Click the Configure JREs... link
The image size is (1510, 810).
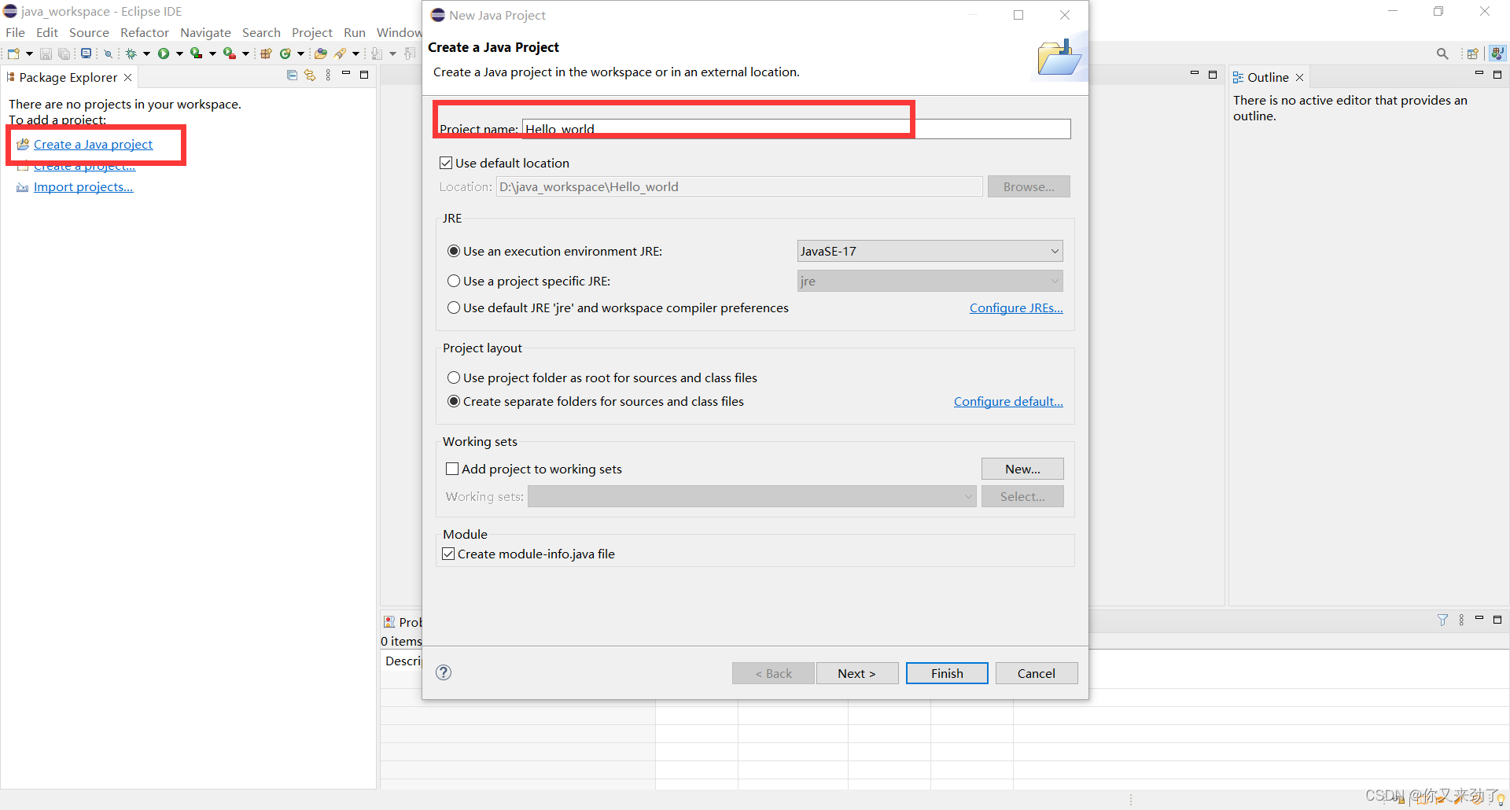(1016, 307)
